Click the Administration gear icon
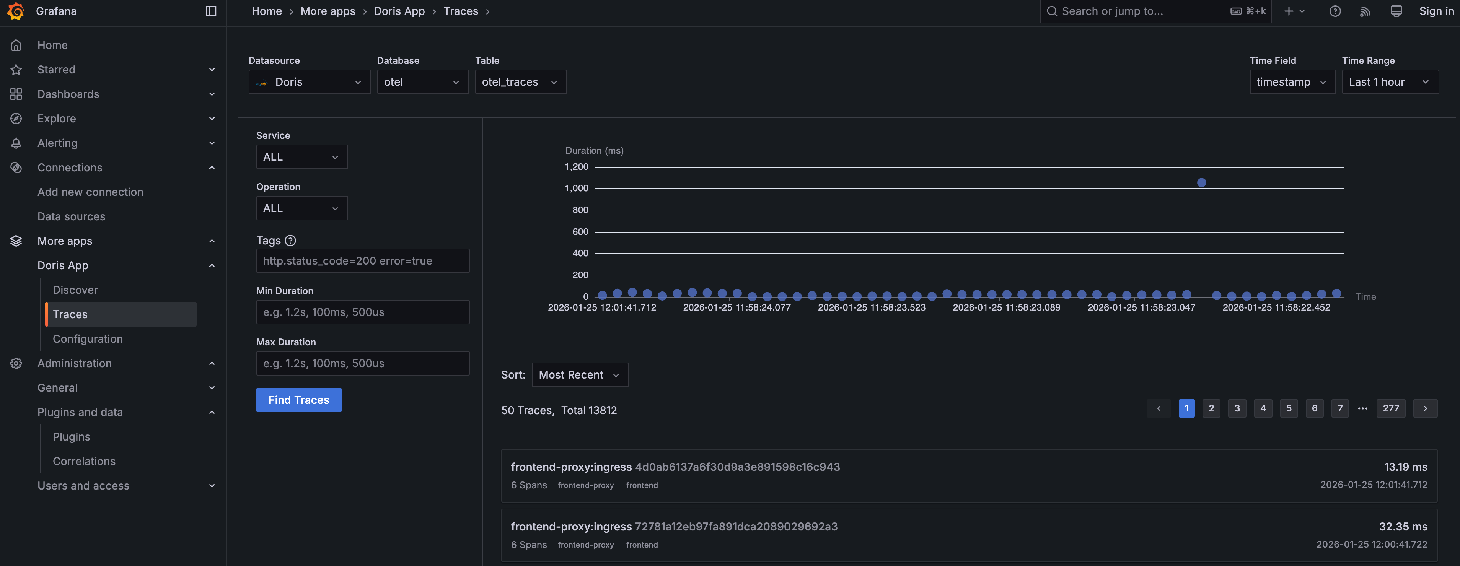 16,363
